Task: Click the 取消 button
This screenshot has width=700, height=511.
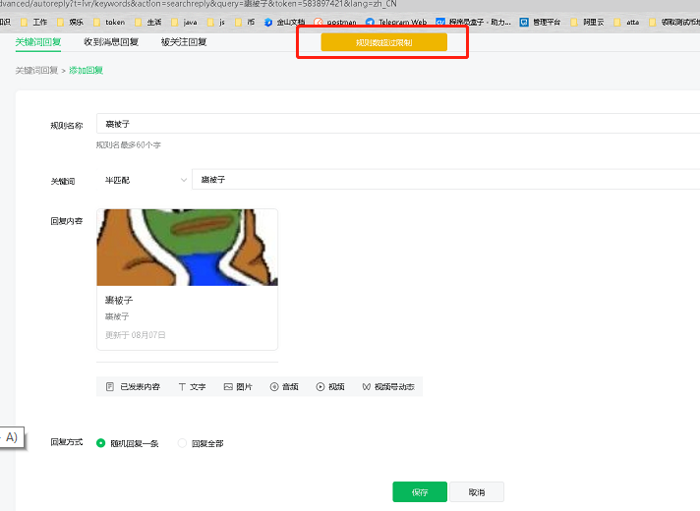Action: [x=477, y=491]
